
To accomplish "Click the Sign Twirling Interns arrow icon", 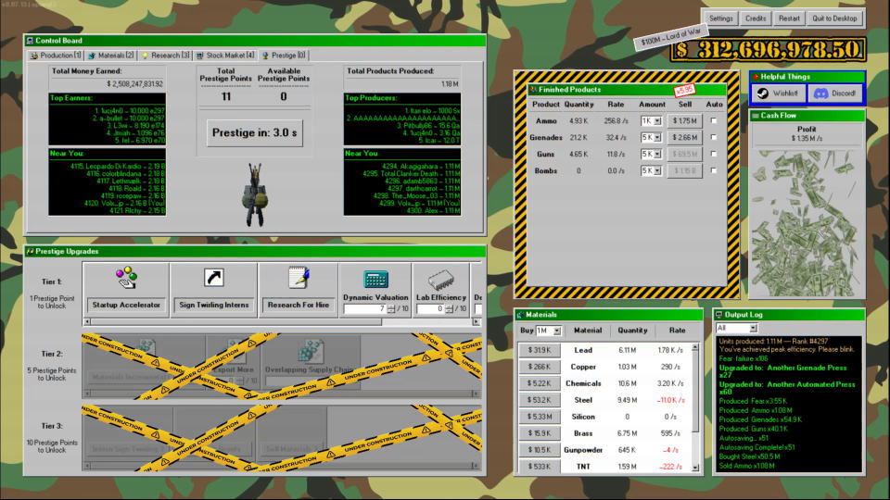I will tap(213, 278).
